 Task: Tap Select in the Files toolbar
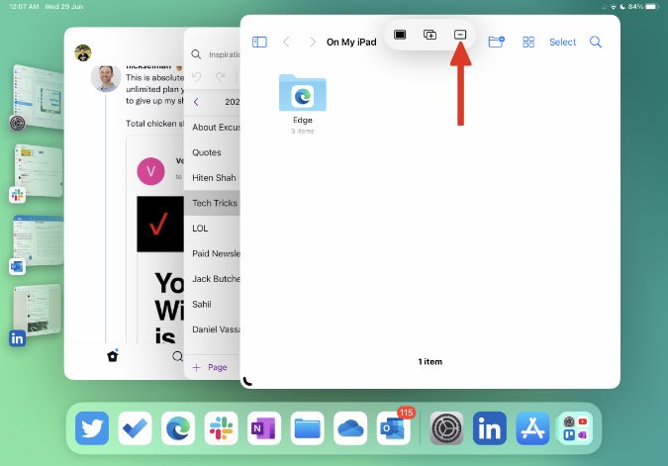click(562, 42)
